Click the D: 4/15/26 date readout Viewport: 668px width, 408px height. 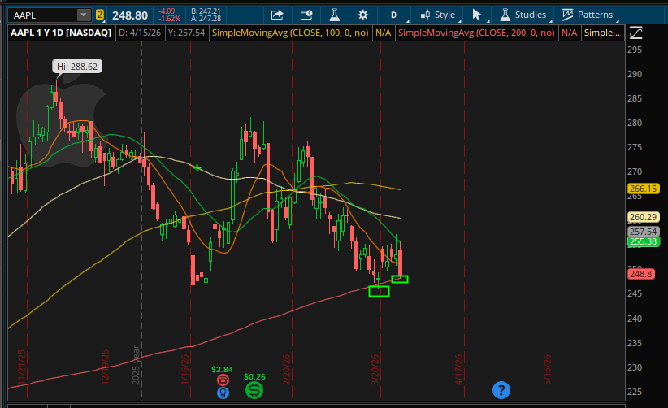tap(140, 33)
